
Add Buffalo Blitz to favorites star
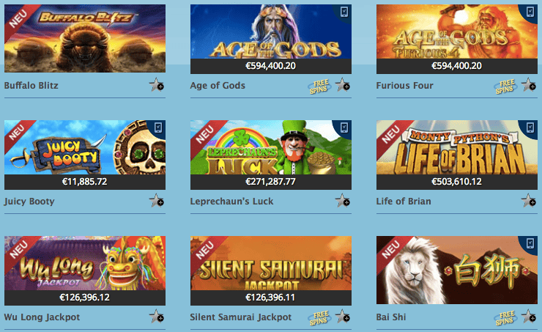tap(156, 85)
